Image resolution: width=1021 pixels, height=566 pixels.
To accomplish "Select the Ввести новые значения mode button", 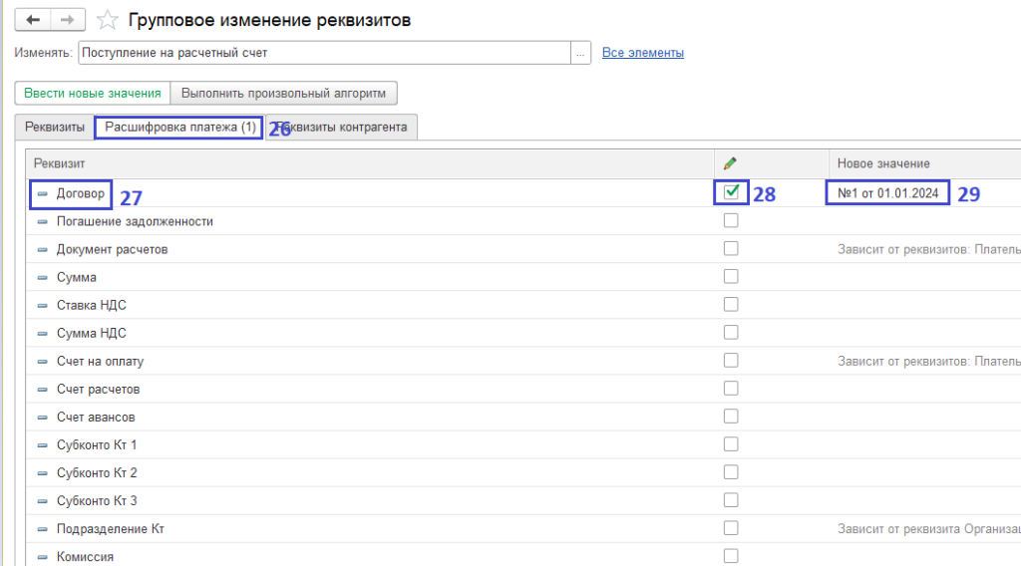I will [93, 93].
